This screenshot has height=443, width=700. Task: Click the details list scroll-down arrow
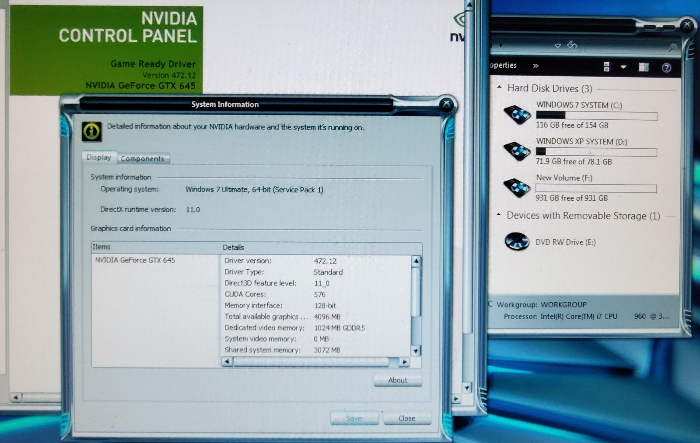coord(416,350)
